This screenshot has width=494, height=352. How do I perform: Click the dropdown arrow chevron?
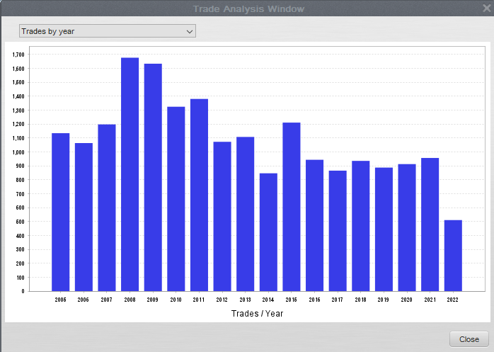[189, 31]
